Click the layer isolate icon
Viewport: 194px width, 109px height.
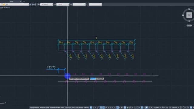coord(35,5)
